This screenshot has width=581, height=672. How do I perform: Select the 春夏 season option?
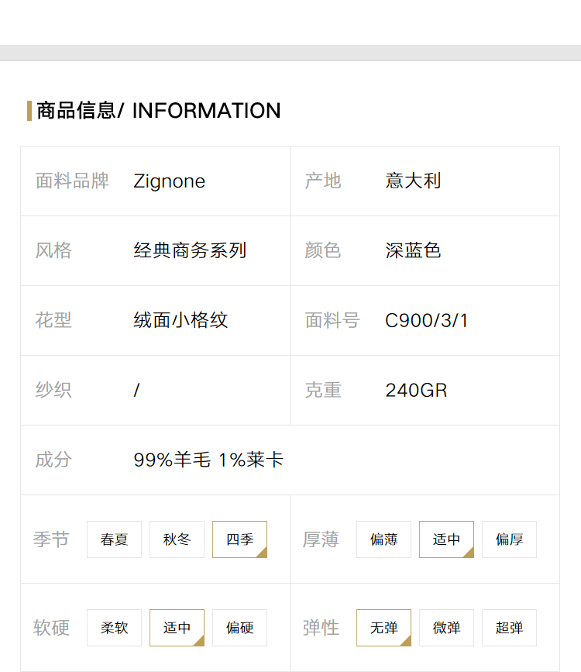[114, 539]
